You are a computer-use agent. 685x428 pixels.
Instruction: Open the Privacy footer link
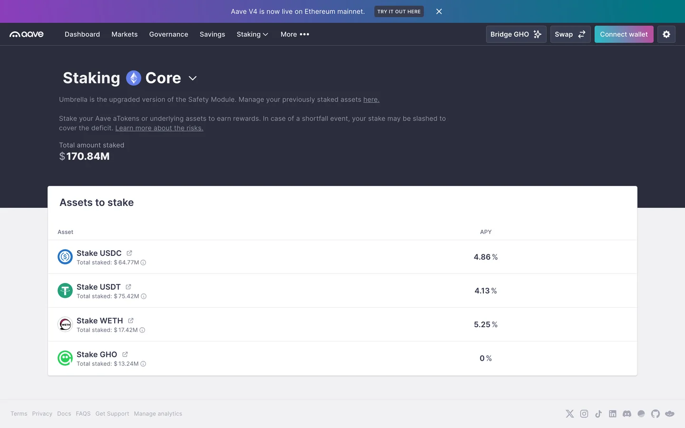point(42,414)
